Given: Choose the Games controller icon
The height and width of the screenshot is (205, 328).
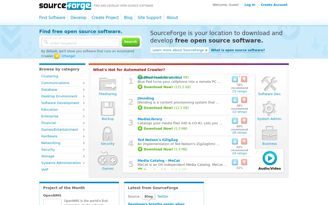Looking at the screenshot, I should pyautogui.click(x=108, y=158).
